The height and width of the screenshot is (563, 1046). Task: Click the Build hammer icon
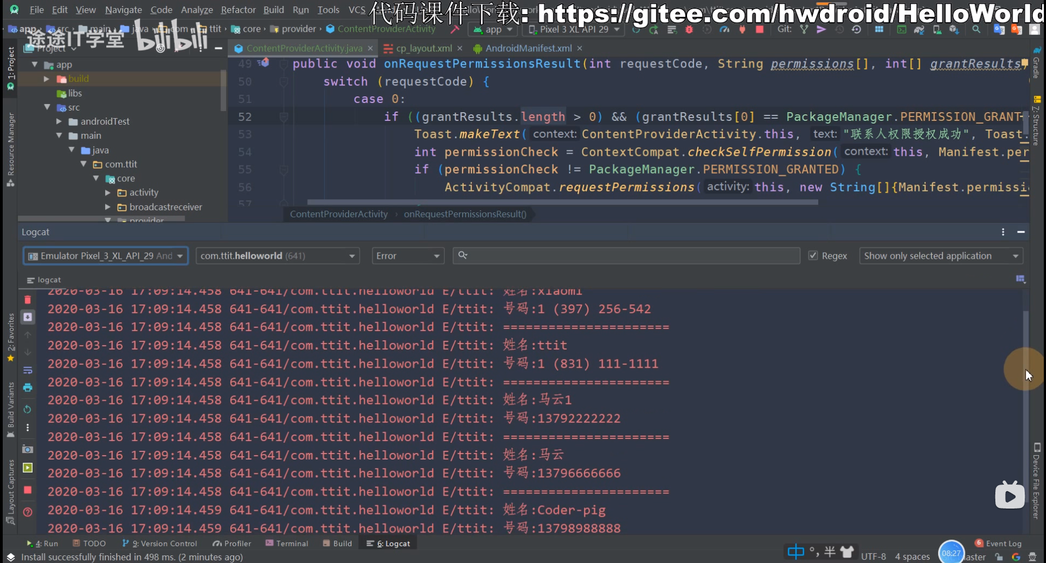click(455, 29)
